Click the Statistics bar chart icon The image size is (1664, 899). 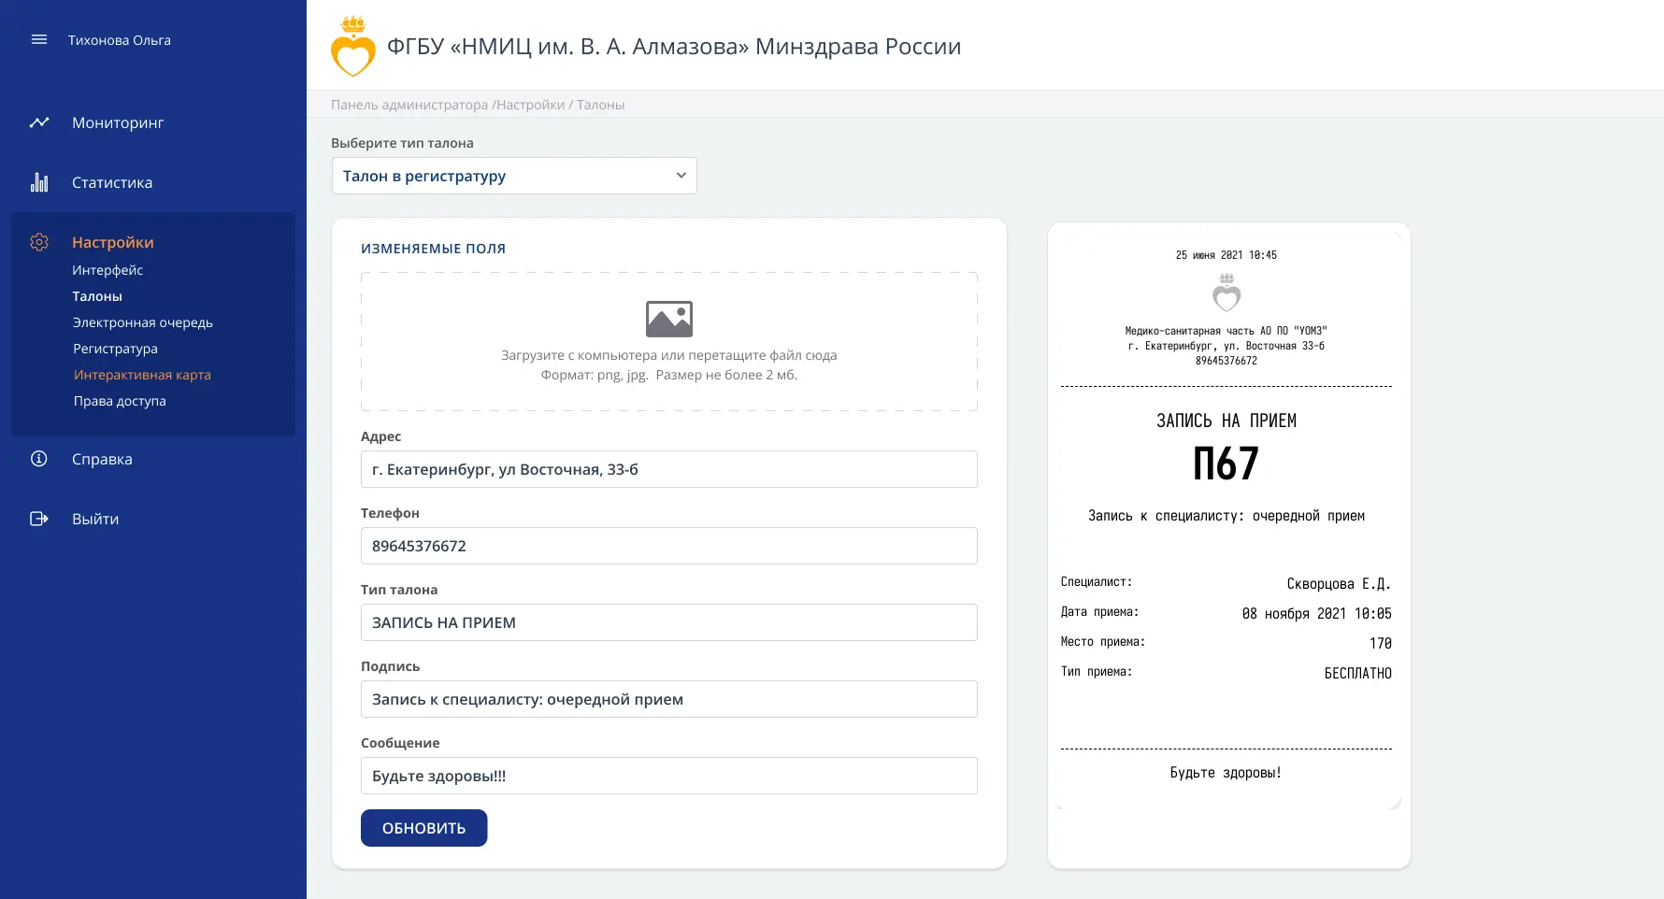click(x=39, y=182)
